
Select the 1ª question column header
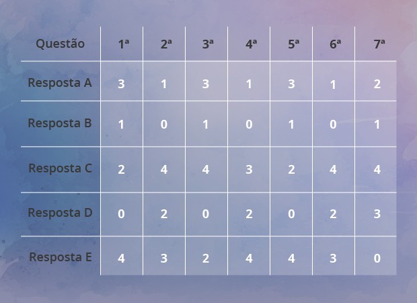coord(123,44)
